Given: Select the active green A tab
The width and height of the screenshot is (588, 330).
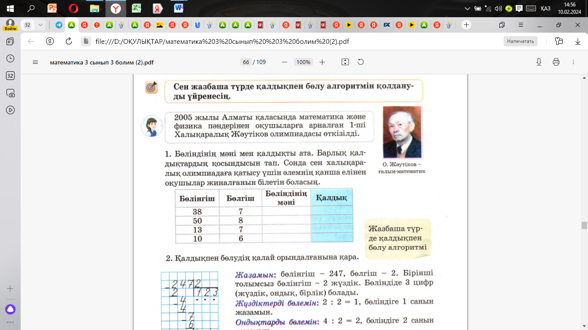Looking at the screenshot, I should tap(71, 25).
